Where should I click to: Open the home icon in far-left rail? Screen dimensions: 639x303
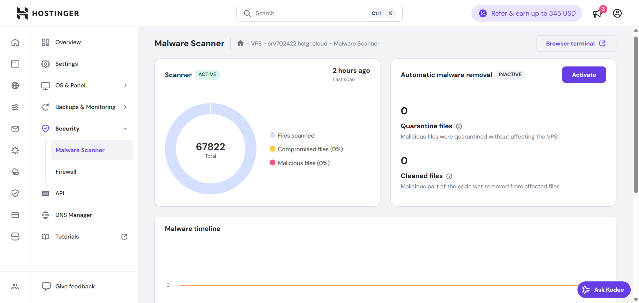coord(15,43)
